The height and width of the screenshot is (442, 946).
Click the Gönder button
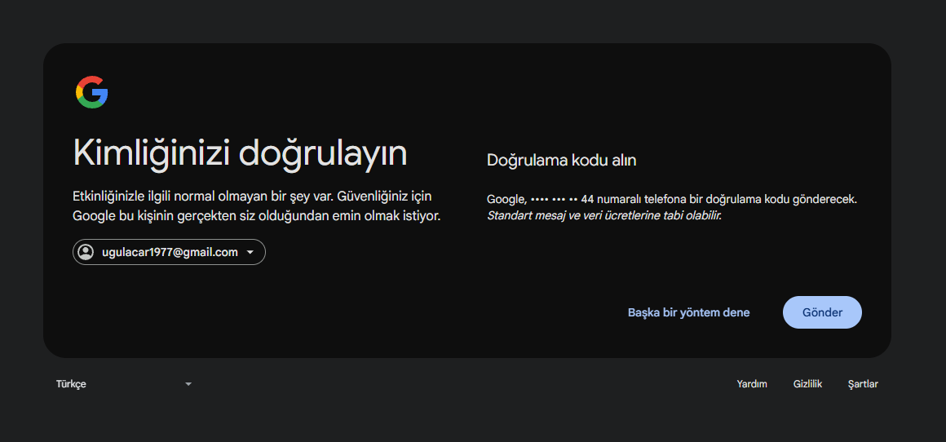click(822, 312)
